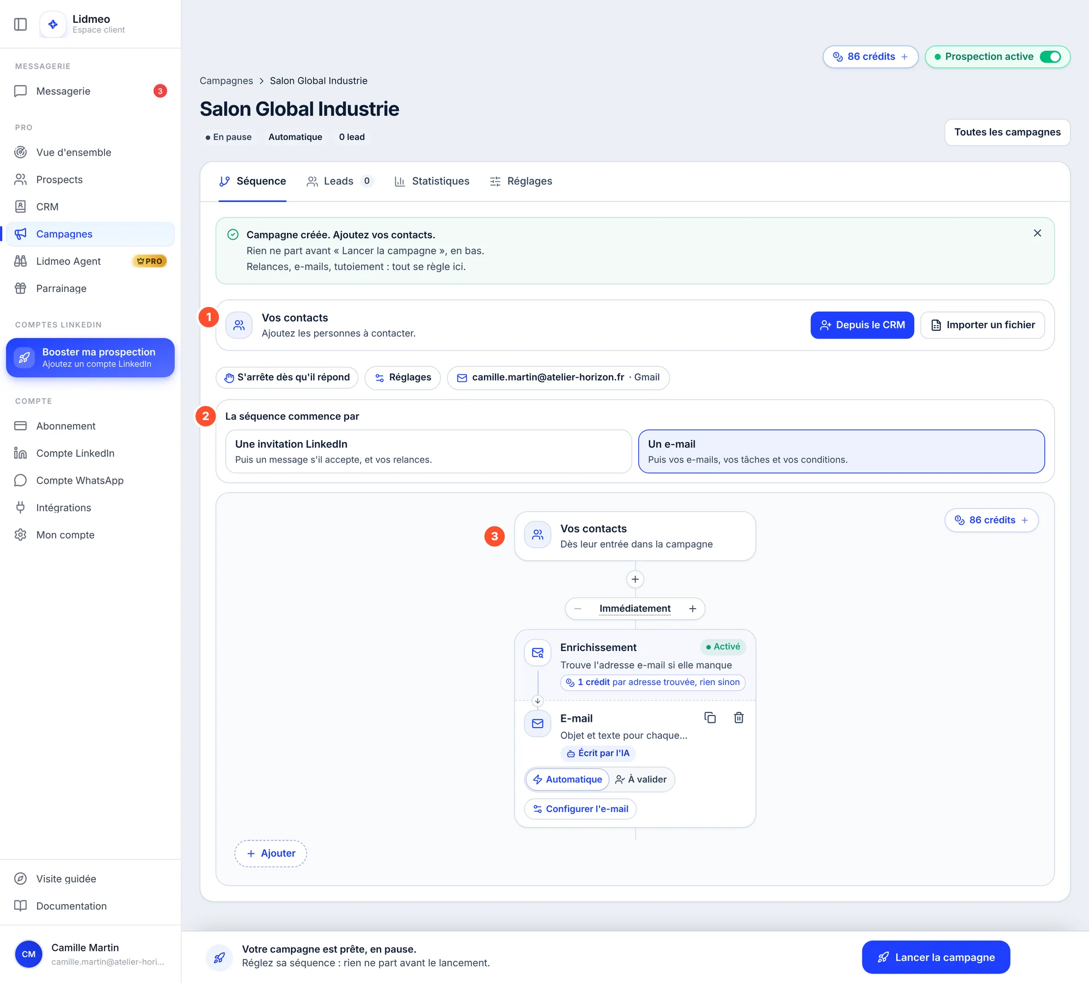Open the Réglages chip below contacts
Image resolution: width=1089 pixels, height=983 pixels.
pos(402,378)
